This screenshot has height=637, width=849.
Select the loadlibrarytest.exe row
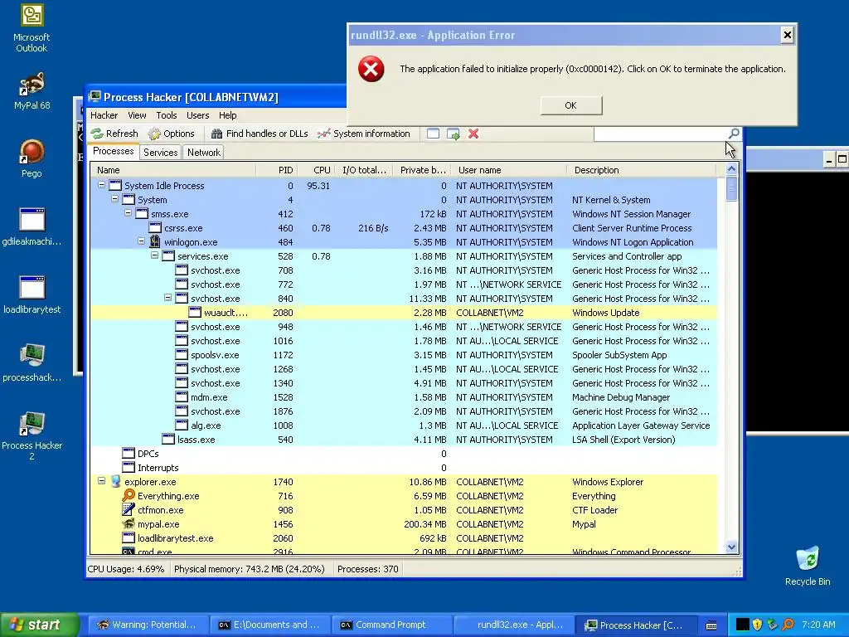404,537
